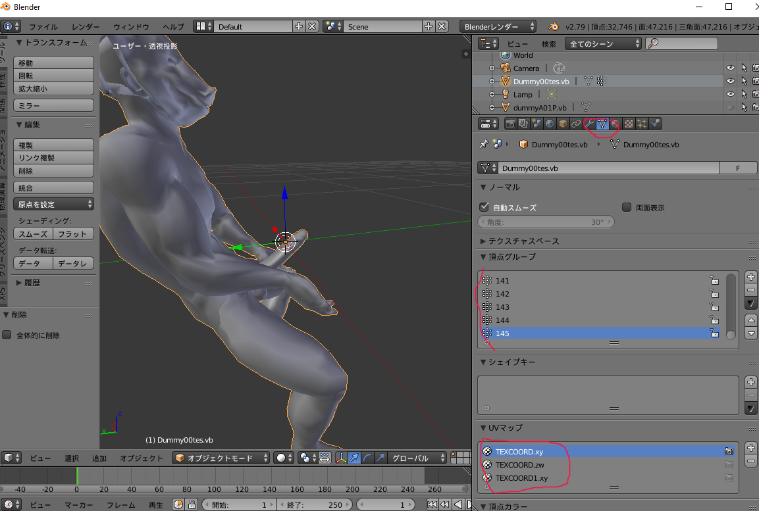Image resolution: width=759 pixels, height=511 pixels.
Task: Hide Dummy00tes.vb using its eye icon
Action: (x=731, y=81)
